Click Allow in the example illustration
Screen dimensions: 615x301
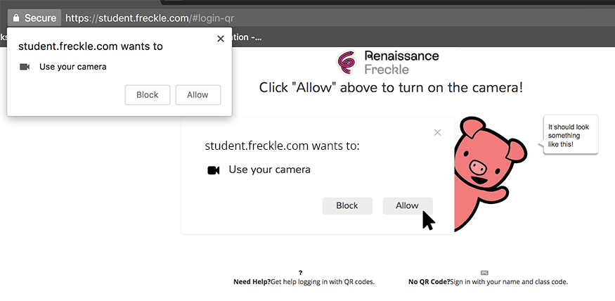(x=407, y=205)
